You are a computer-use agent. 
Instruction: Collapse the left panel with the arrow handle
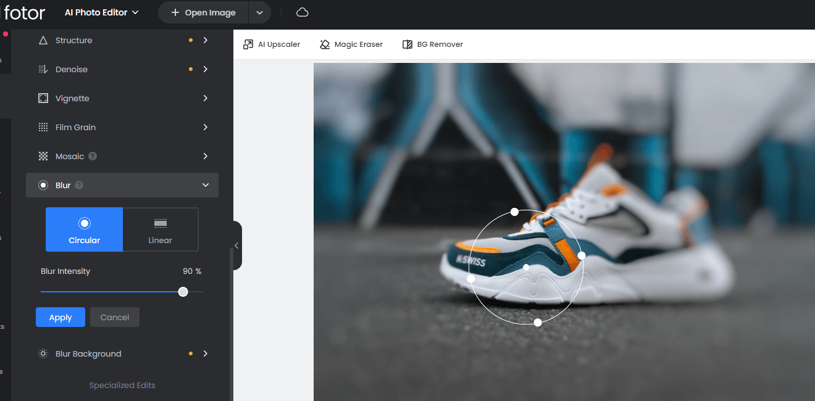click(x=236, y=246)
